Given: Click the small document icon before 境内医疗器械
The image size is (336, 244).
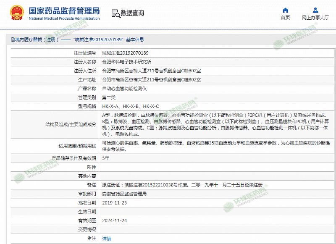Looking at the screenshot, I should click(x=13, y=39).
